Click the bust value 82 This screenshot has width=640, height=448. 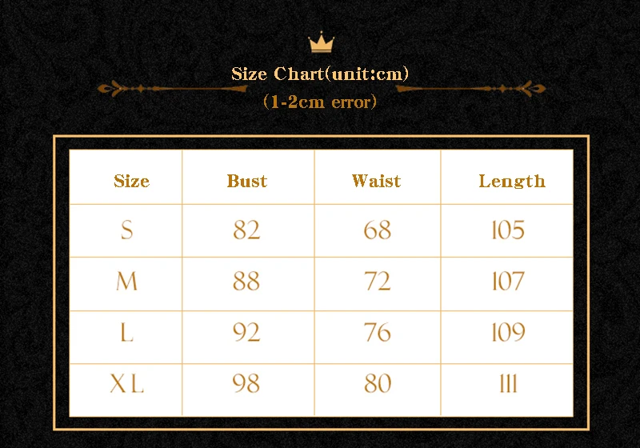click(246, 230)
